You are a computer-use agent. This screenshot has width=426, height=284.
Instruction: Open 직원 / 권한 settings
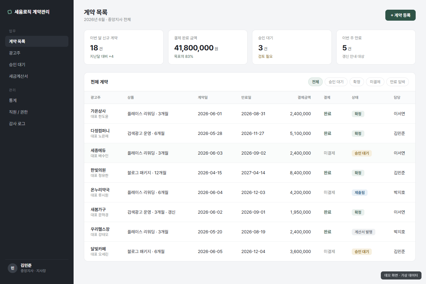click(37, 112)
